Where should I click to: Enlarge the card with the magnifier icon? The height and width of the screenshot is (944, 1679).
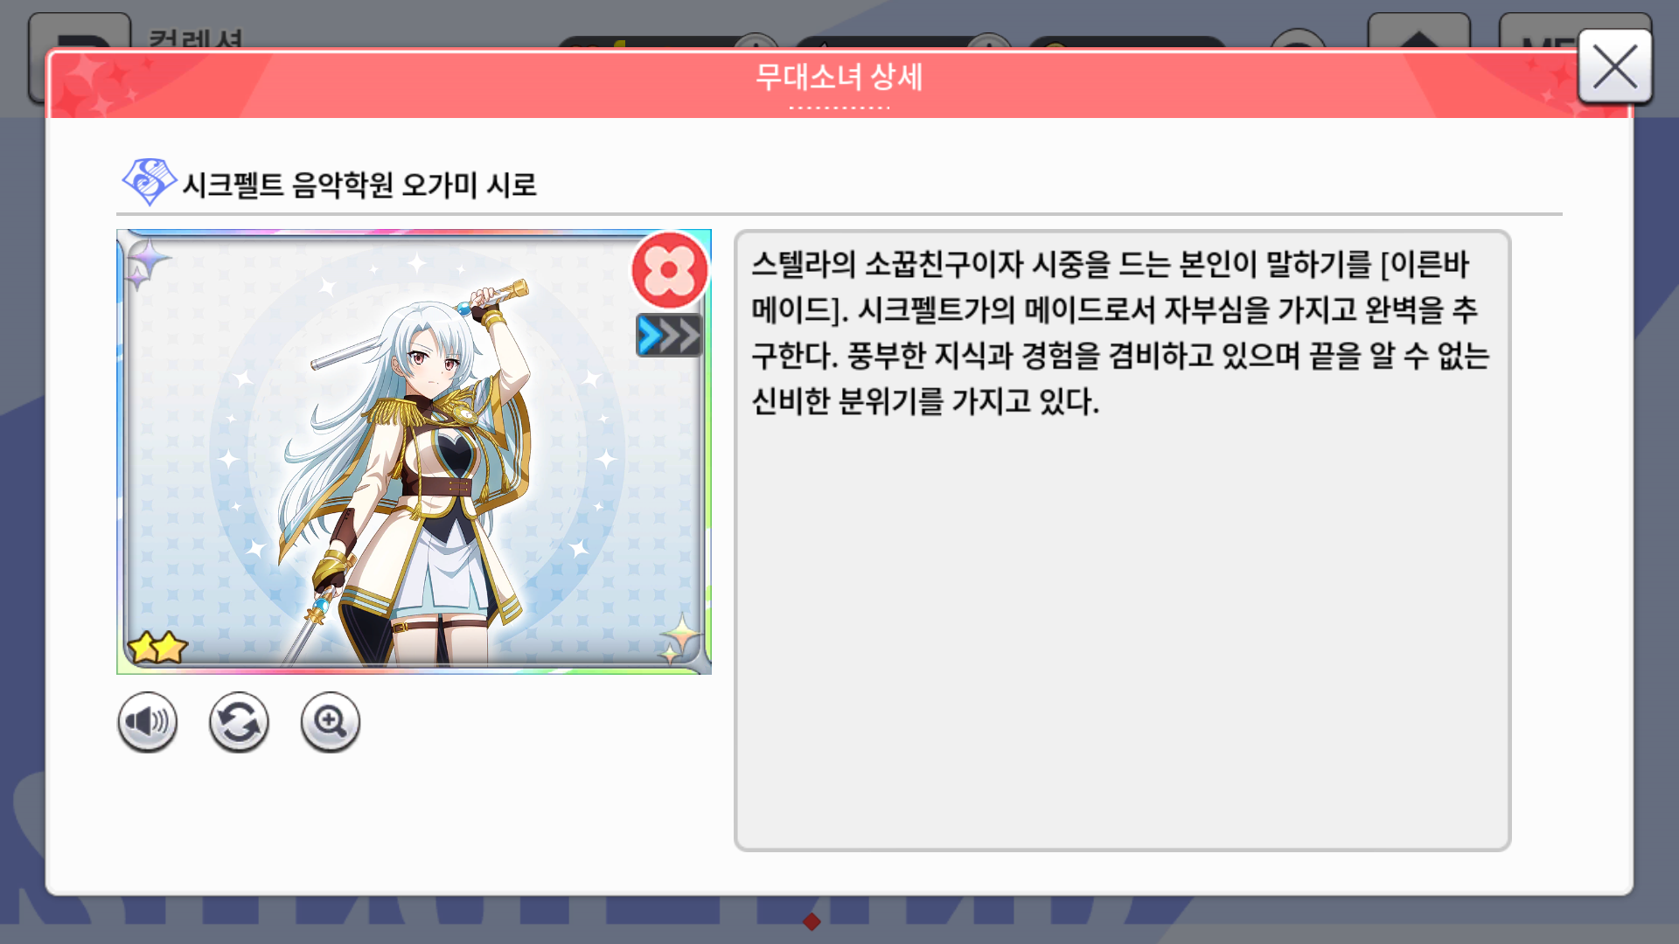pos(331,722)
